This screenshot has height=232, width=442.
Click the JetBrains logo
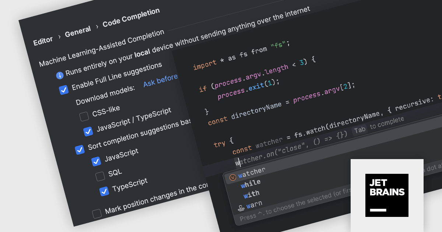[x=387, y=195]
